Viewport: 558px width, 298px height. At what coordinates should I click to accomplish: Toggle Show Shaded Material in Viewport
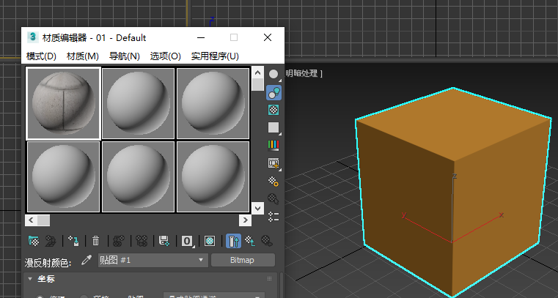210,240
